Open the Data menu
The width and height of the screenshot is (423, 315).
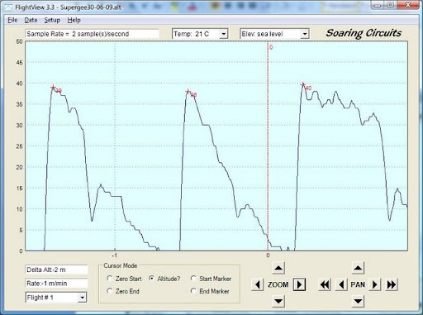(31, 20)
